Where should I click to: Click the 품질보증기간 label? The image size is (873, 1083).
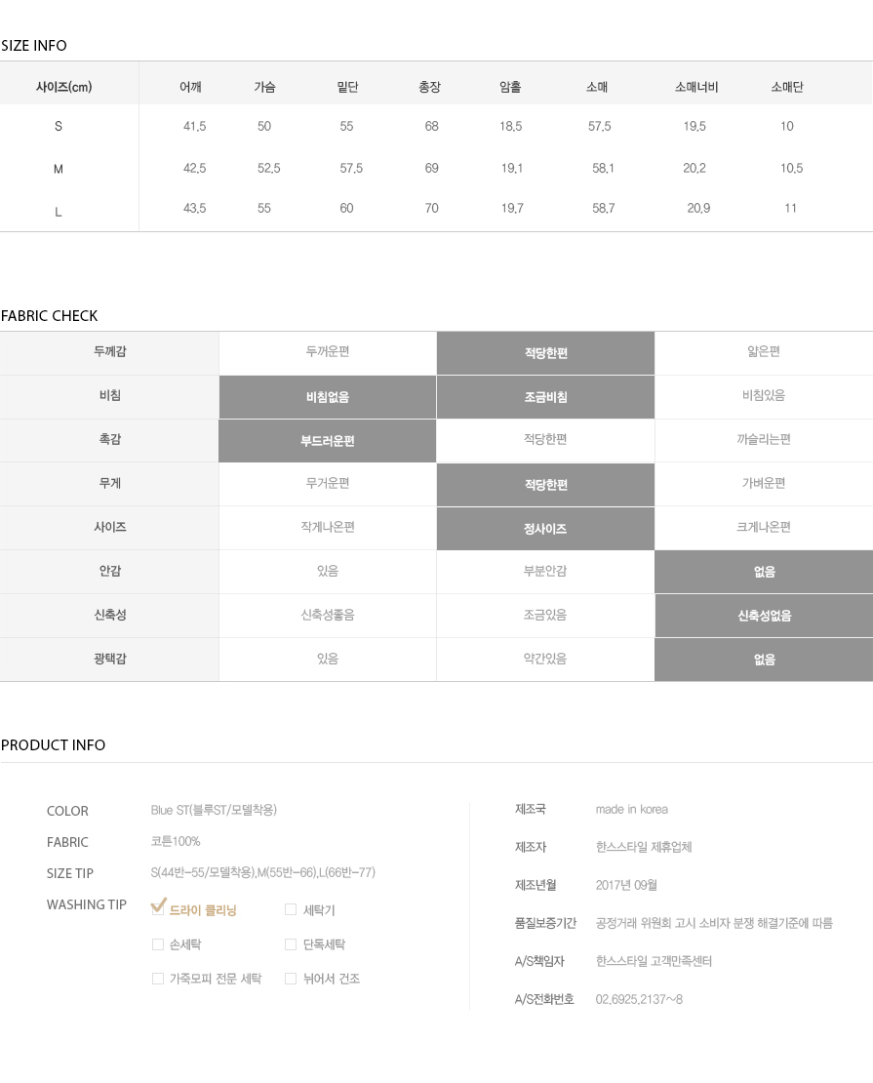point(545,923)
